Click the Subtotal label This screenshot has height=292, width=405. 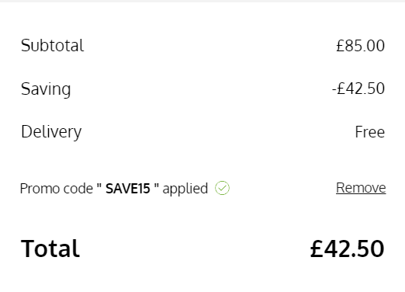click(x=53, y=46)
